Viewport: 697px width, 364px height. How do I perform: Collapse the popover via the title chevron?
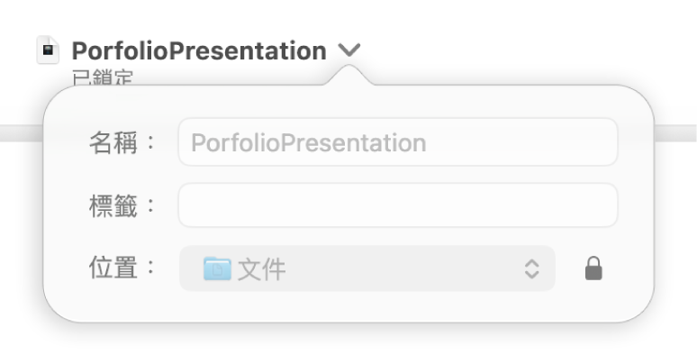pyautogui.click(x=350, y=50)
